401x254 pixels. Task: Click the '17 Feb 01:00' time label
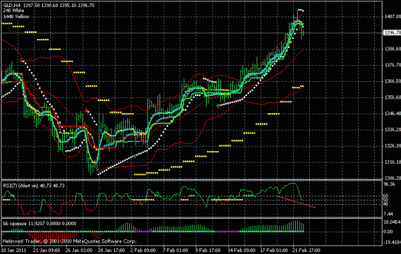274,250
